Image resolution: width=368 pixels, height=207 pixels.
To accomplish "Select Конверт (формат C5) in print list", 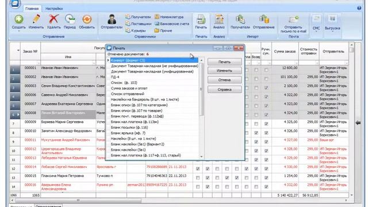I will click(154, 60).
